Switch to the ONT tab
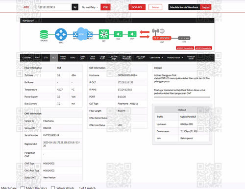The width and height of the screenshot is (245, 189). [x=37, y=58]
